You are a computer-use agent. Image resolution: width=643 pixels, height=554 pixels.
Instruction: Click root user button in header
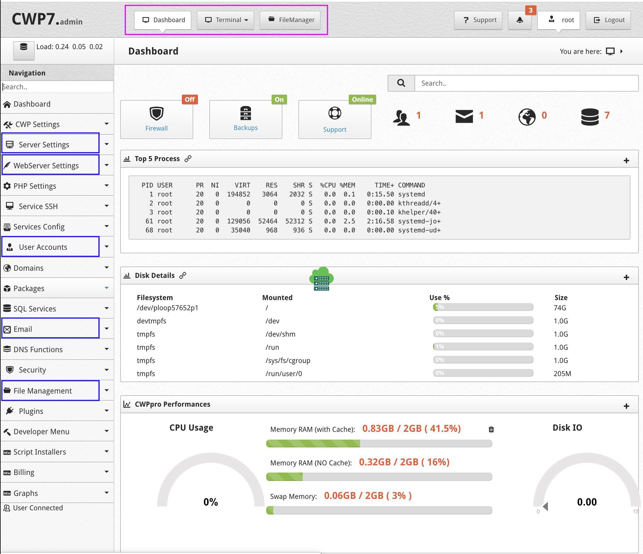coord(560,19)
